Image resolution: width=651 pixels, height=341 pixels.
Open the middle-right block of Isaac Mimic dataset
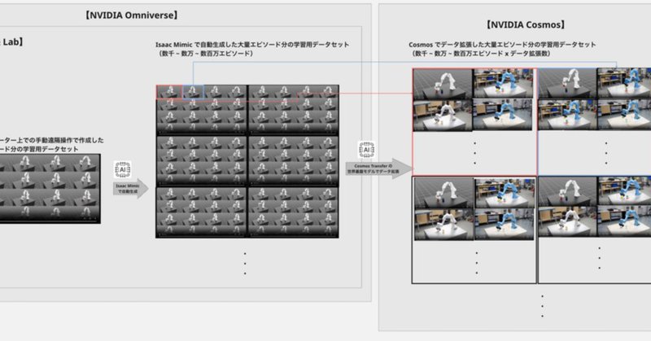click(293, 161)
